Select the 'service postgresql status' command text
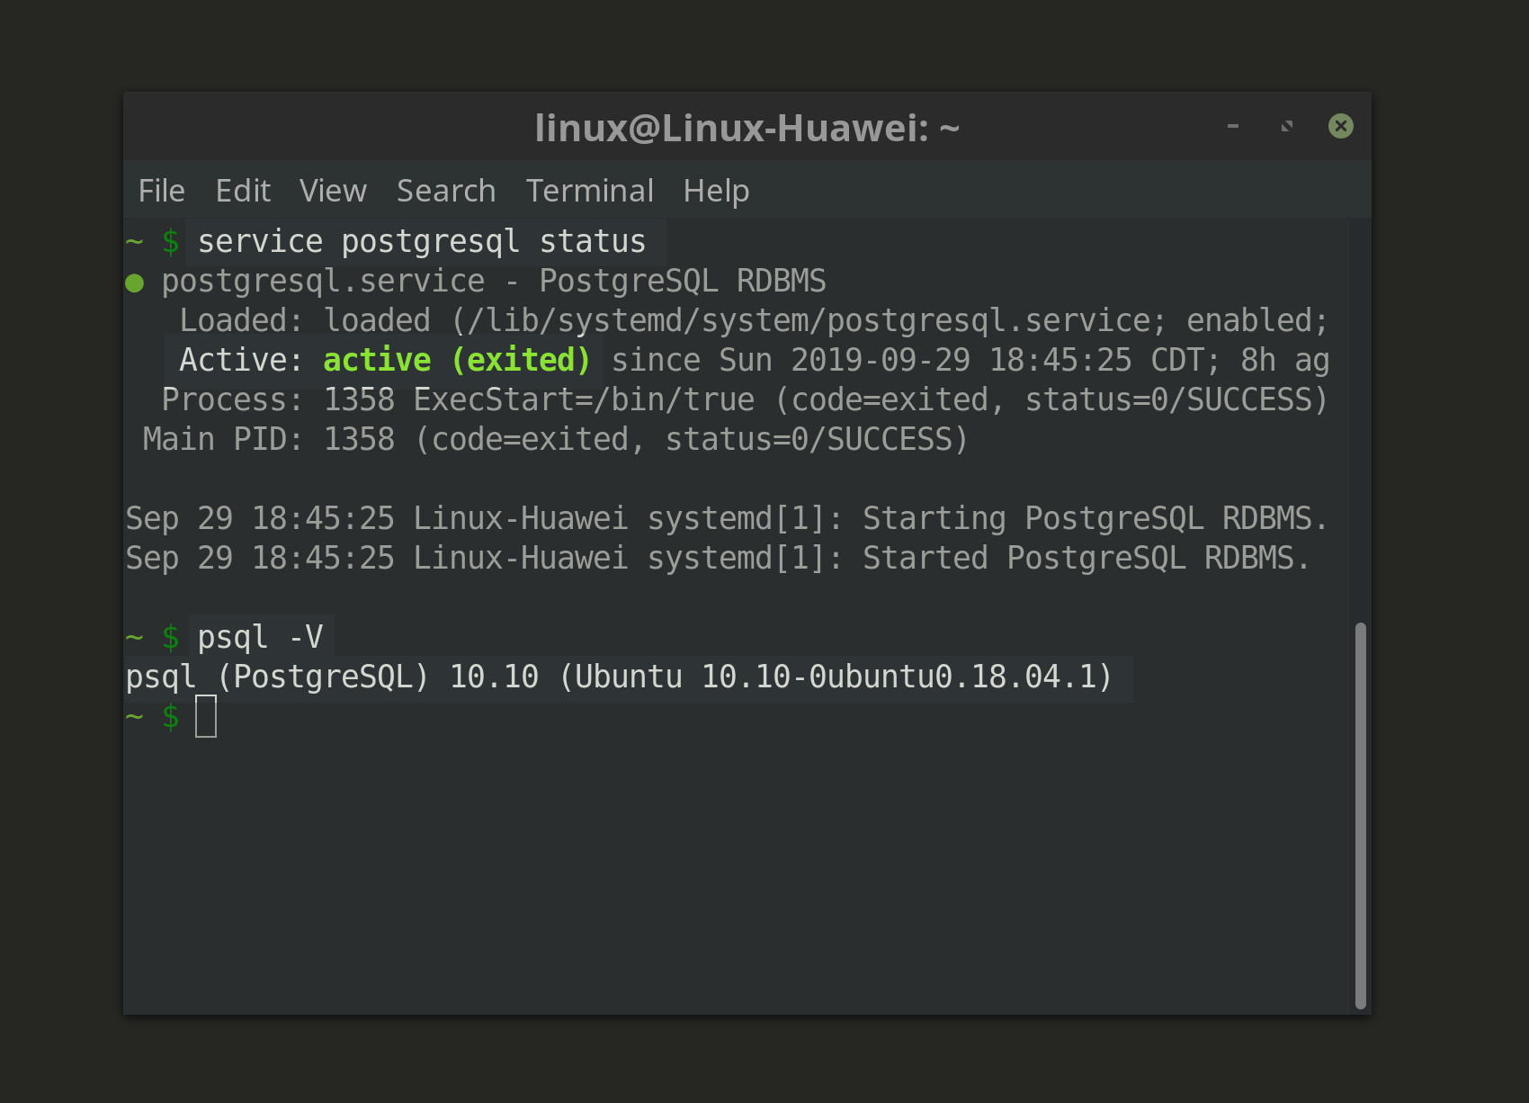Viewport: 1529px width, 1103px height. [420, 240]
